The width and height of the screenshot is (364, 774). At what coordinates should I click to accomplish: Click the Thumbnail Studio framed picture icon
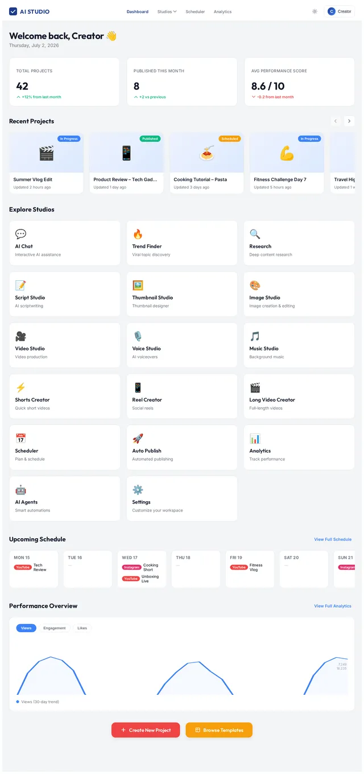(138, 285)
